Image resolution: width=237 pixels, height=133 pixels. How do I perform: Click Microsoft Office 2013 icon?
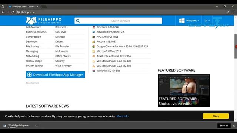point(94,51)
